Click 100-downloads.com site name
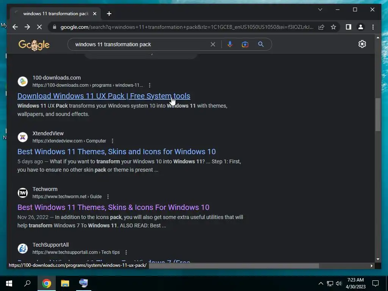 57,78
